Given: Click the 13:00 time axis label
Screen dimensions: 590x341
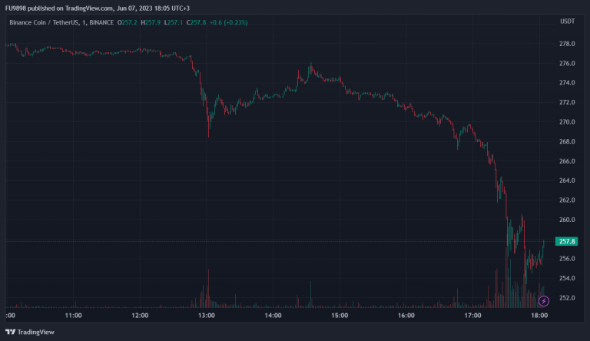Looking at the screenshot, I should pyautogui.click(x=206, y=315).
